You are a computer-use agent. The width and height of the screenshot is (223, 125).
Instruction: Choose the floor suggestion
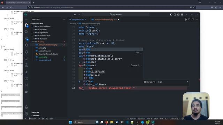tap(113, 81)
